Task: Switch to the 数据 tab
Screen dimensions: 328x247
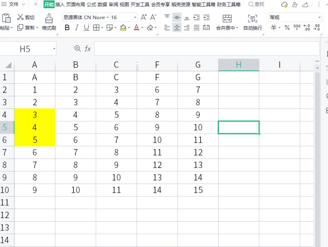Action: [102, 5]
